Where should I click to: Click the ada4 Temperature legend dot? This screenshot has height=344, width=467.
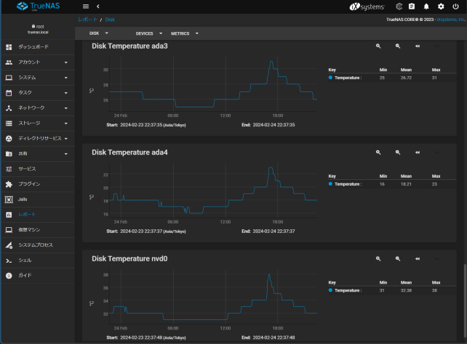pyautogui.click(x=330, y=184)
